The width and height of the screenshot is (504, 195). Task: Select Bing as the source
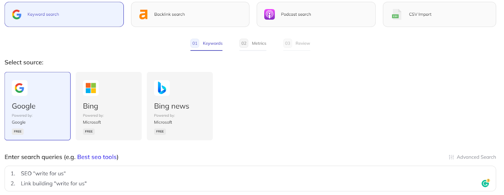pos(109,106)
